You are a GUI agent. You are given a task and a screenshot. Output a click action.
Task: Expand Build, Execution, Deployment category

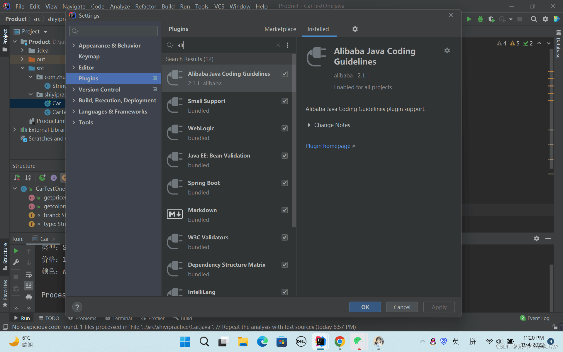(x=74, y=100)
